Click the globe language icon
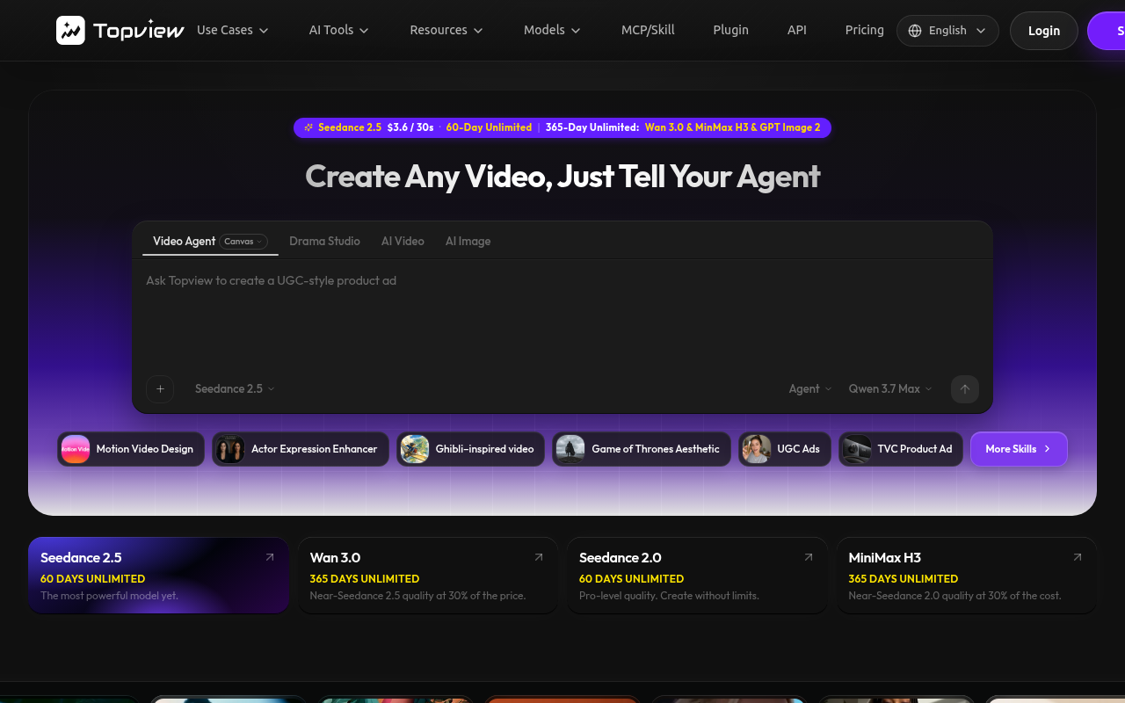 click(915, 31)
